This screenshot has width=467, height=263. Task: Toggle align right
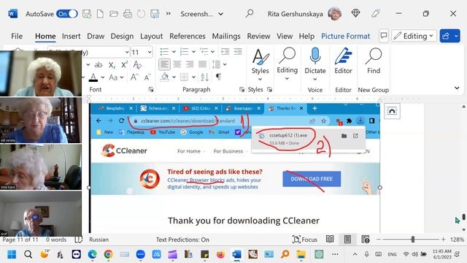click(190, 64)
